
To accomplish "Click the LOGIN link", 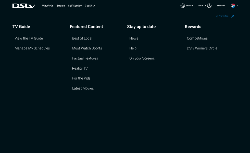I will click(201, 5).
